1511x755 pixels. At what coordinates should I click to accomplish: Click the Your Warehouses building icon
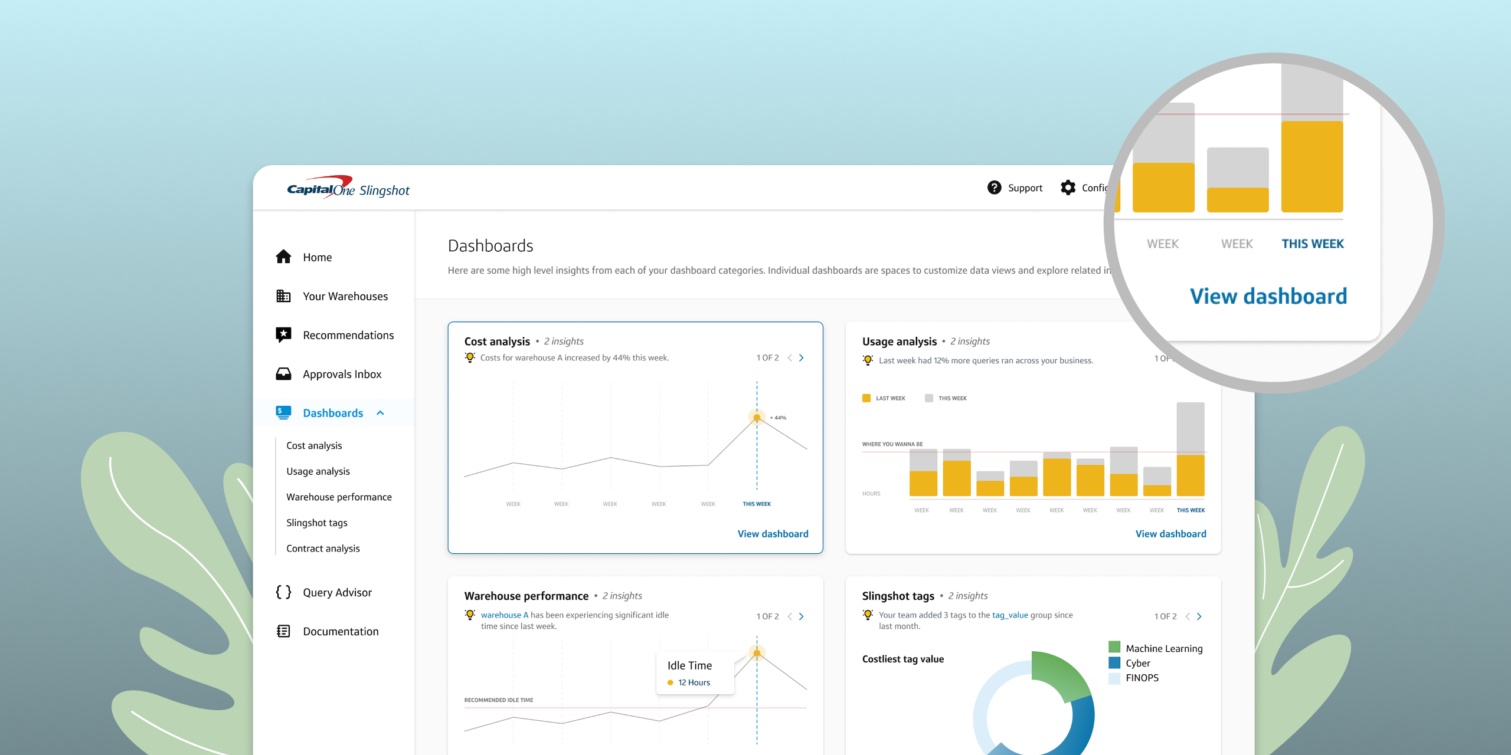(x=283, y=296)
